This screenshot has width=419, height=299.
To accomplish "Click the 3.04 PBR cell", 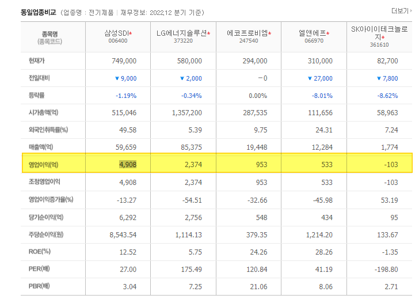I will pyautogui.click(x=129, y=287).
